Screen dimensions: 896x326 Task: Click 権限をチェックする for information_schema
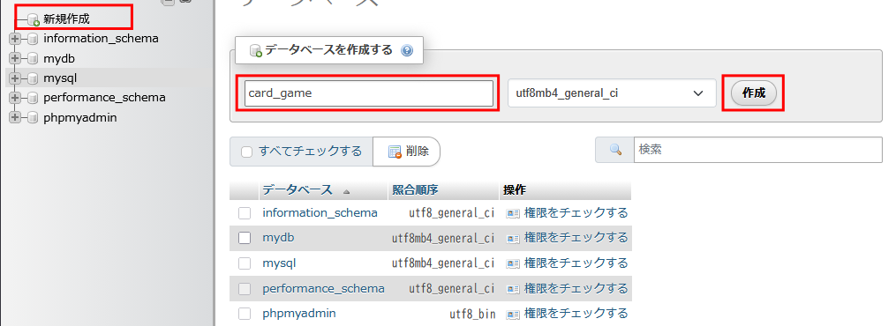click(x=576, y=212)
